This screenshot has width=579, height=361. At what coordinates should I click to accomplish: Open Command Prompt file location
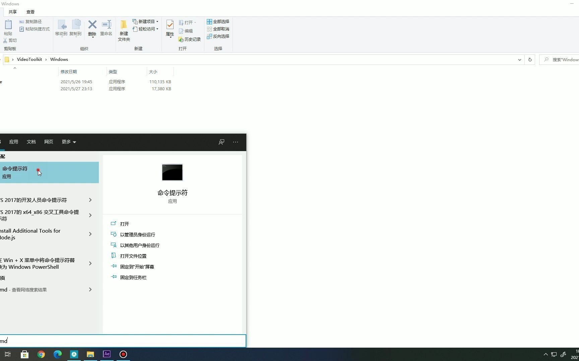[x=133, y=256]
